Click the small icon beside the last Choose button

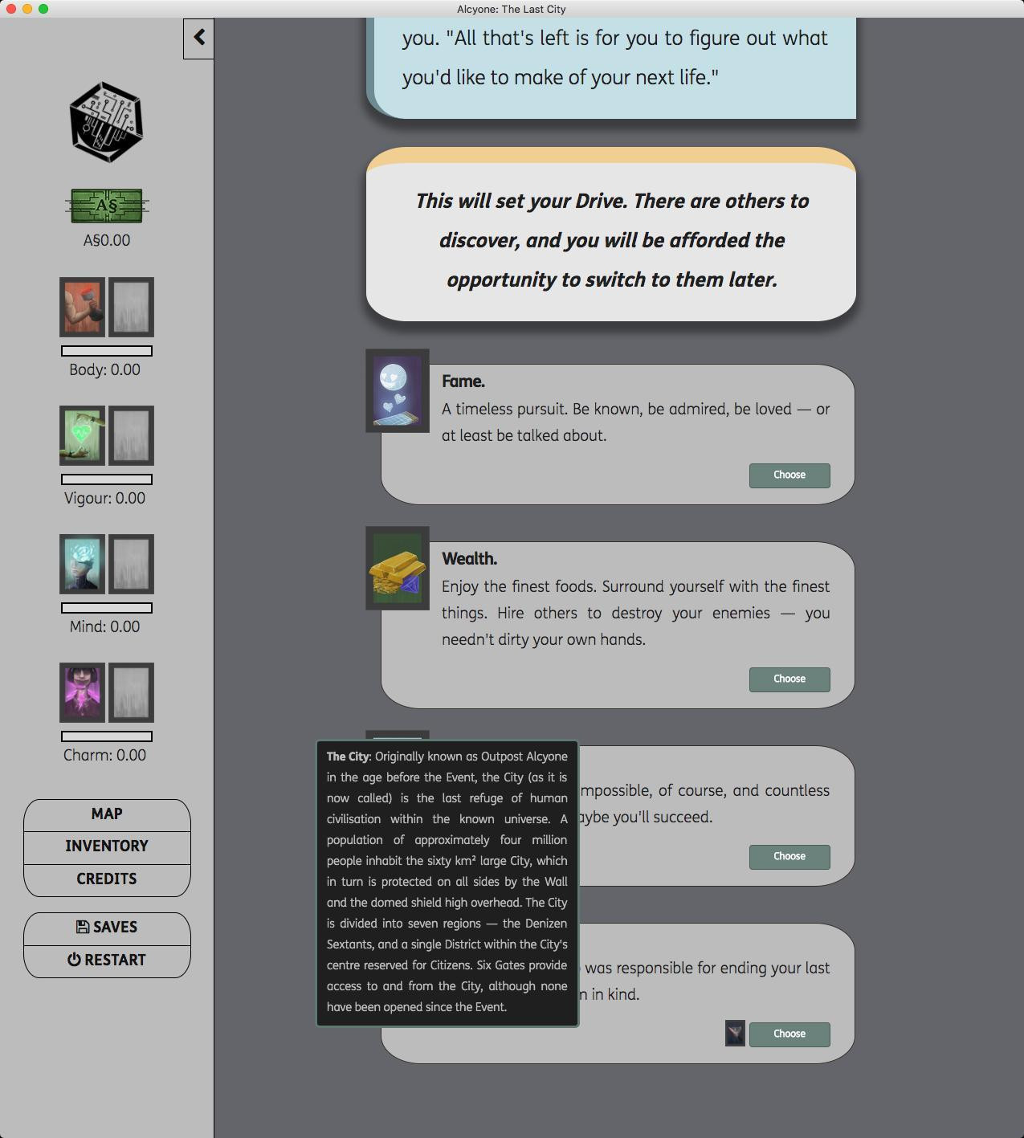735,1034
